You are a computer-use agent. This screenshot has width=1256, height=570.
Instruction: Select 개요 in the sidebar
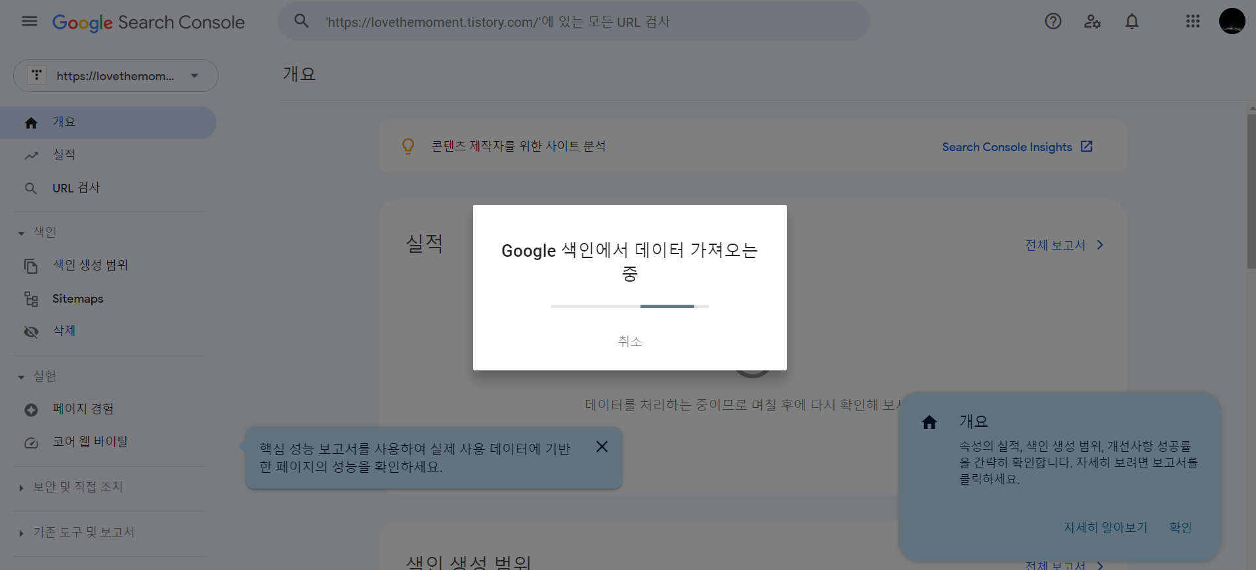(x=108, y=123)
